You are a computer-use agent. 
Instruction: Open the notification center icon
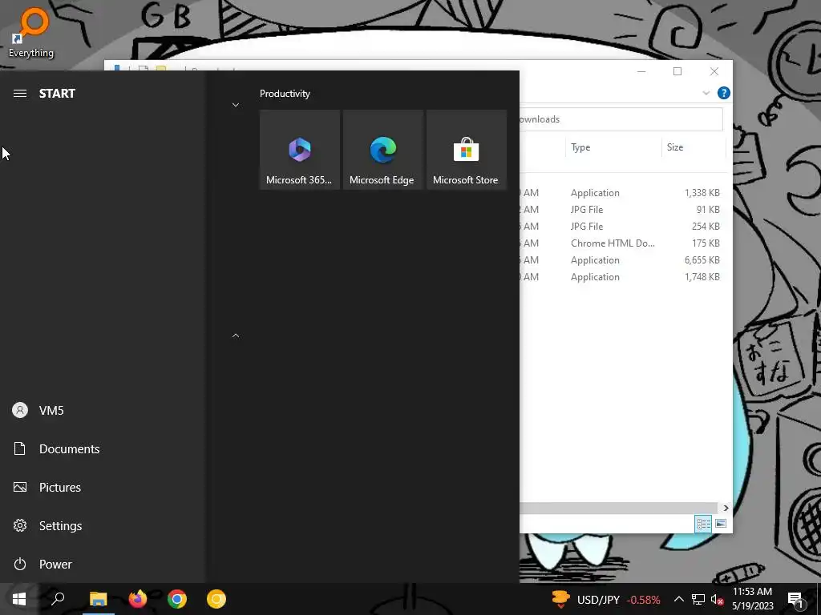tap(796, 599)
